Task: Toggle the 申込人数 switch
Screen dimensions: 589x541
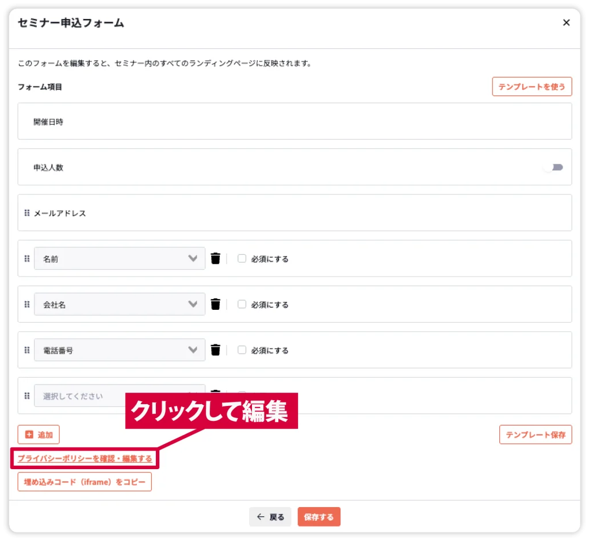Action: 553,167
